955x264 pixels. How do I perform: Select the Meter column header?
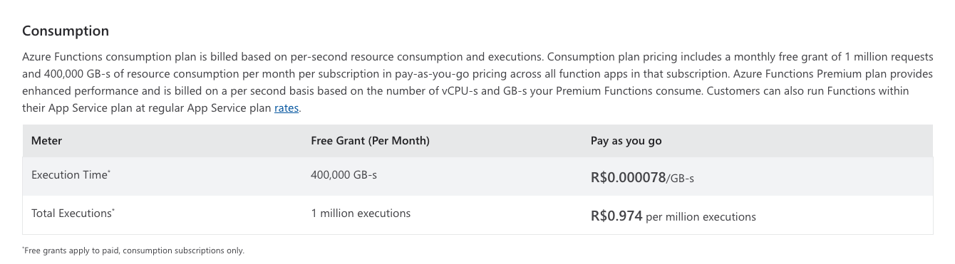(46, 141)
